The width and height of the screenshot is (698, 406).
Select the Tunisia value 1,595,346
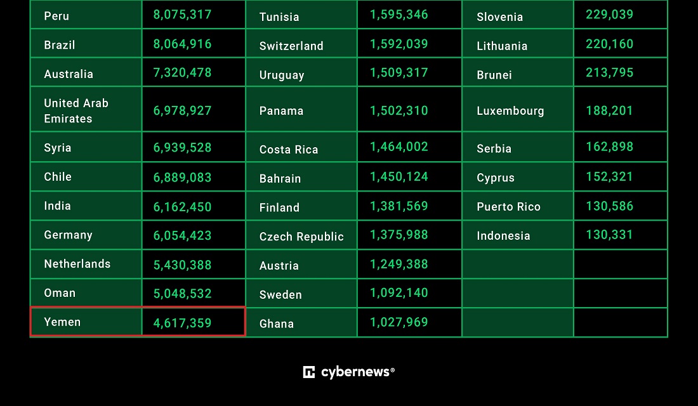[399, 15]
